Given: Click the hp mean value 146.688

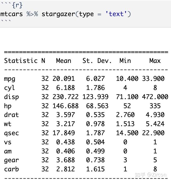Looking at the screenshot, I should pos(65,106).
